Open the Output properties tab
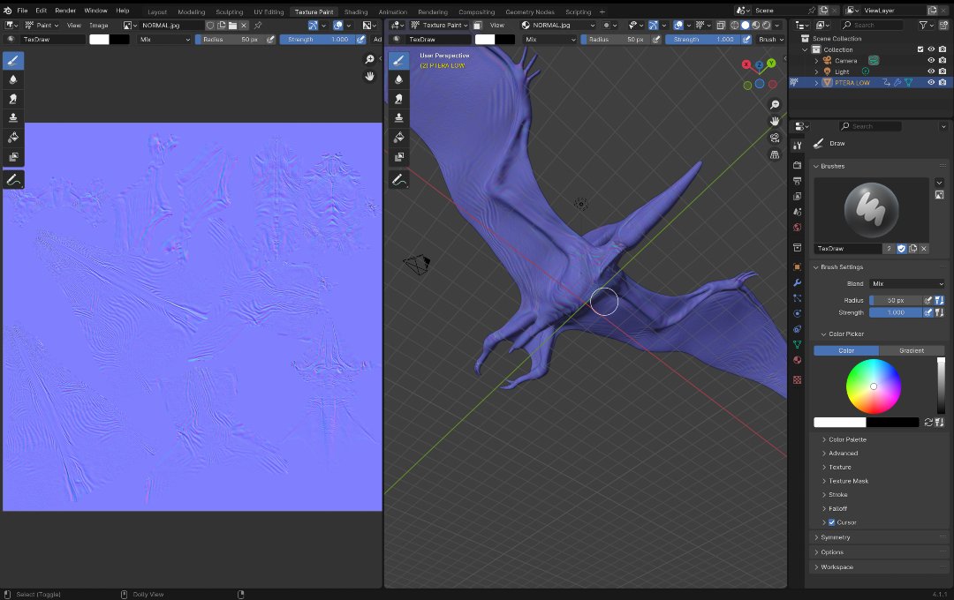 (797, 181)
